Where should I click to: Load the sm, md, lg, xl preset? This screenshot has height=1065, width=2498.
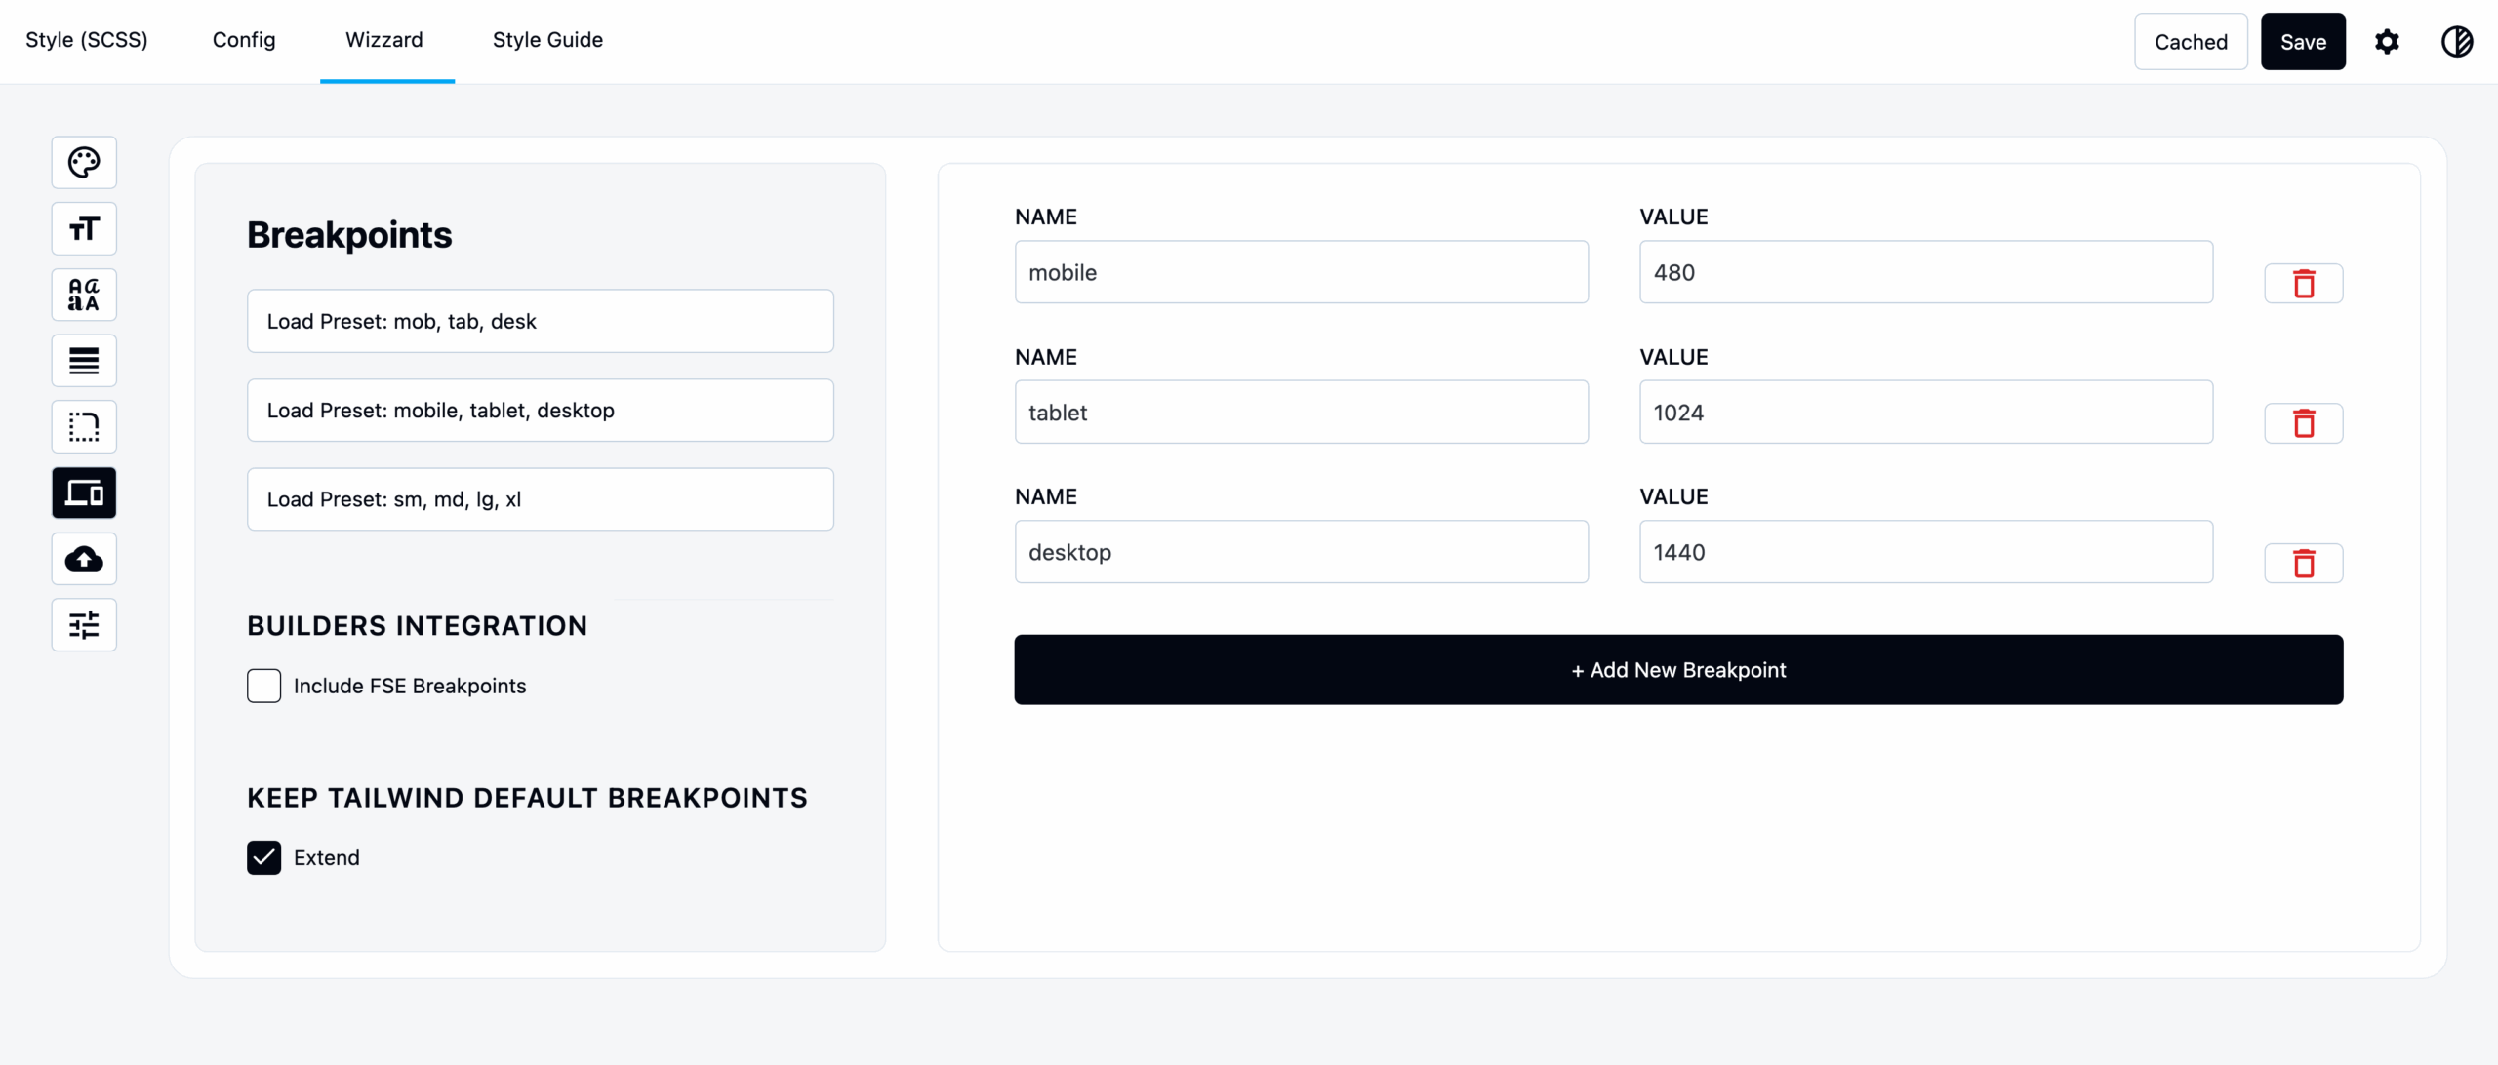pos(540,498)
